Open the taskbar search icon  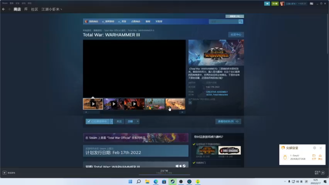coord(139,181)
